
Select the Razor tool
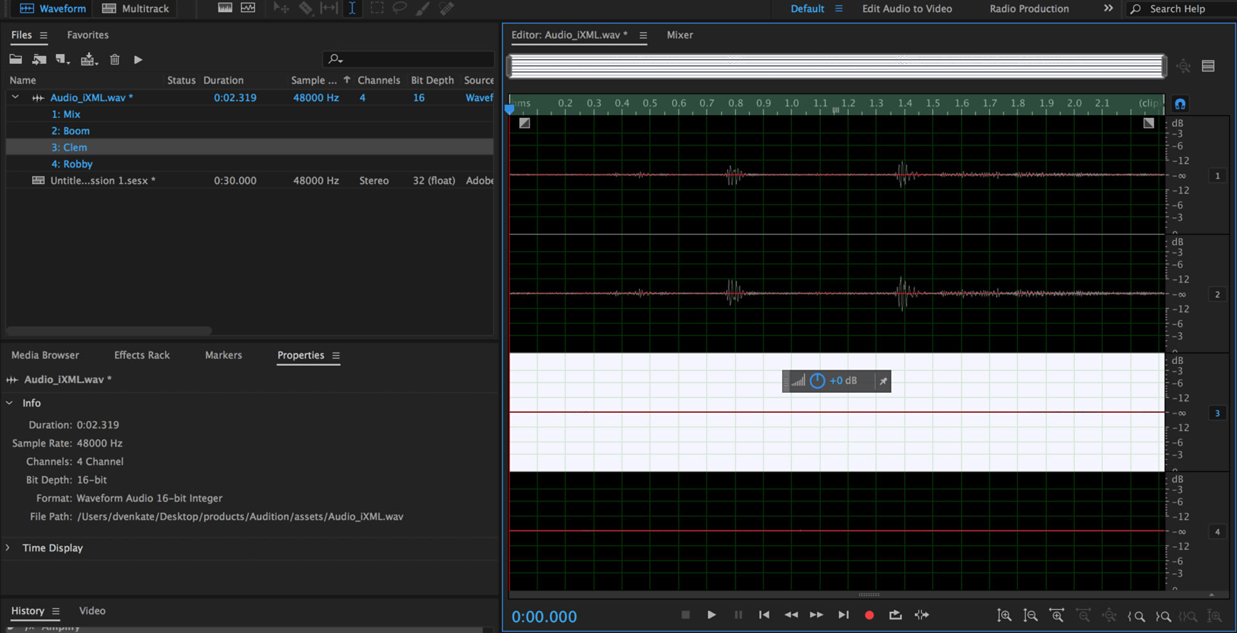(x=306, y=8)
